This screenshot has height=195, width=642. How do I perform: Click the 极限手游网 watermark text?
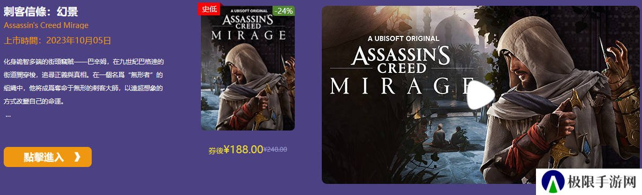click(x=601, y=183)
